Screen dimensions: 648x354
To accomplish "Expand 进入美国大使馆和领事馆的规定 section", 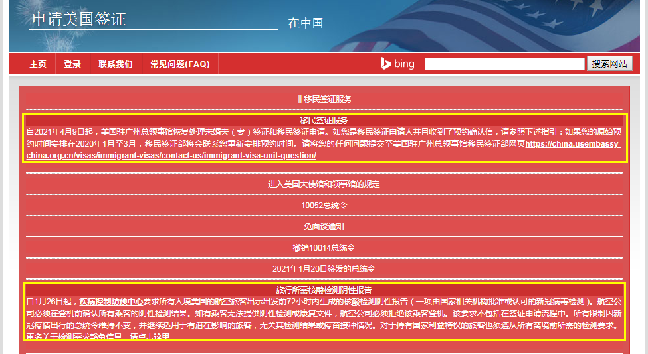I will tap(324, 184).
